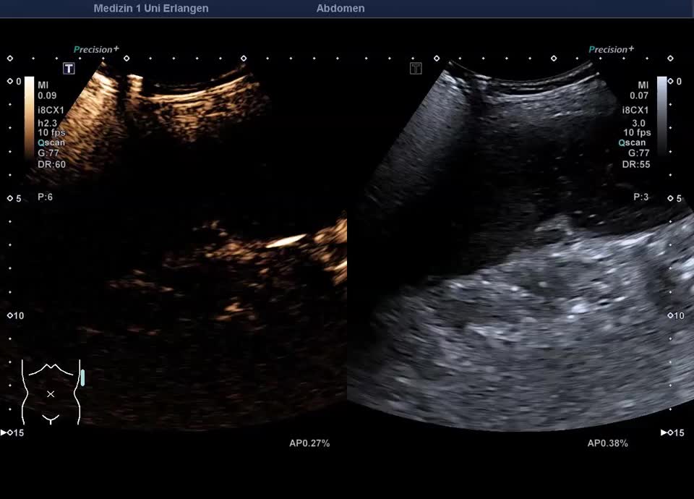This screenshot has width=694, height=499.
Task: Click the T marker on grayscale B-mode image
Action: pos(416,69)
